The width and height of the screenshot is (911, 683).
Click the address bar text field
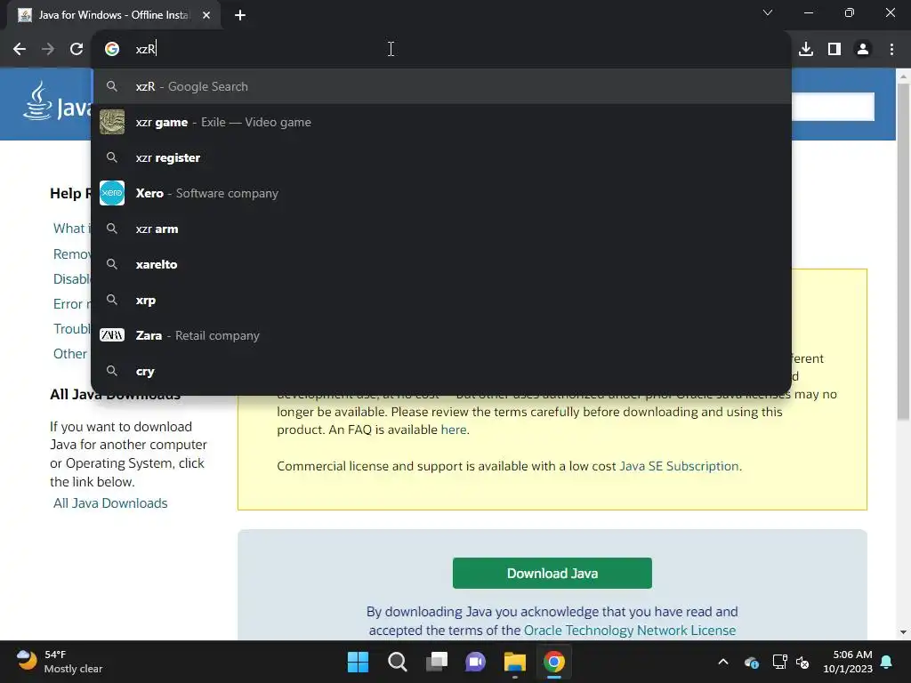coord(441,49)
